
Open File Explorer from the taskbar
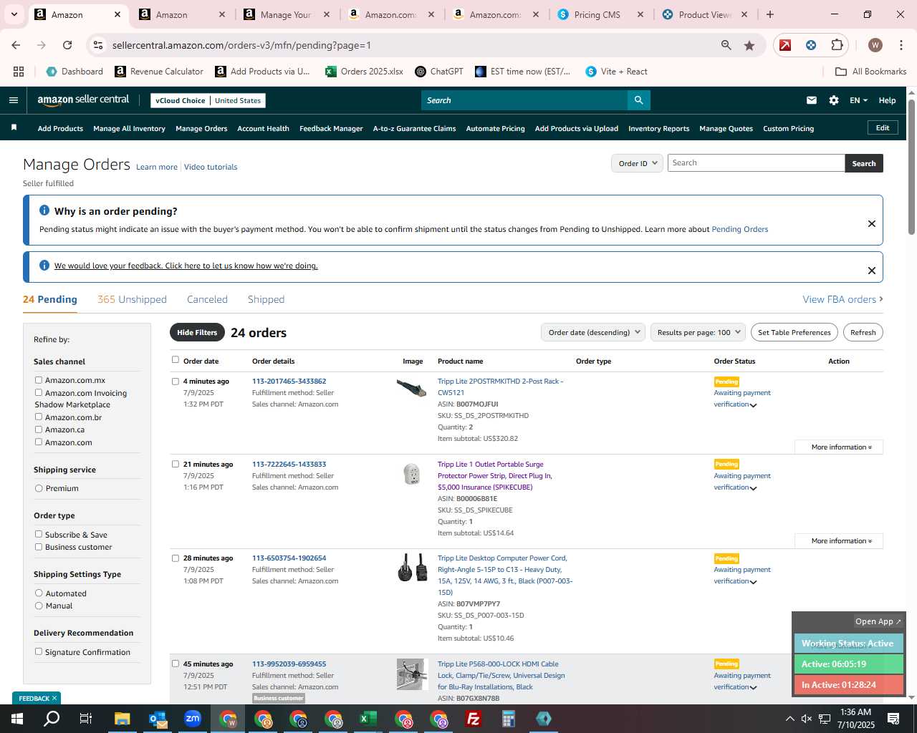tap(122, 719)
